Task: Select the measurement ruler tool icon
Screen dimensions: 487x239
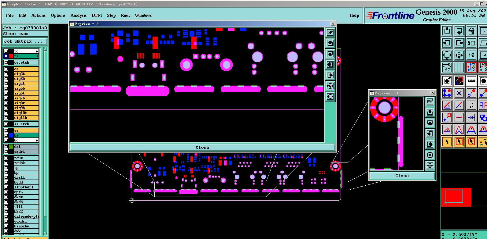Action: pos(471,81)
